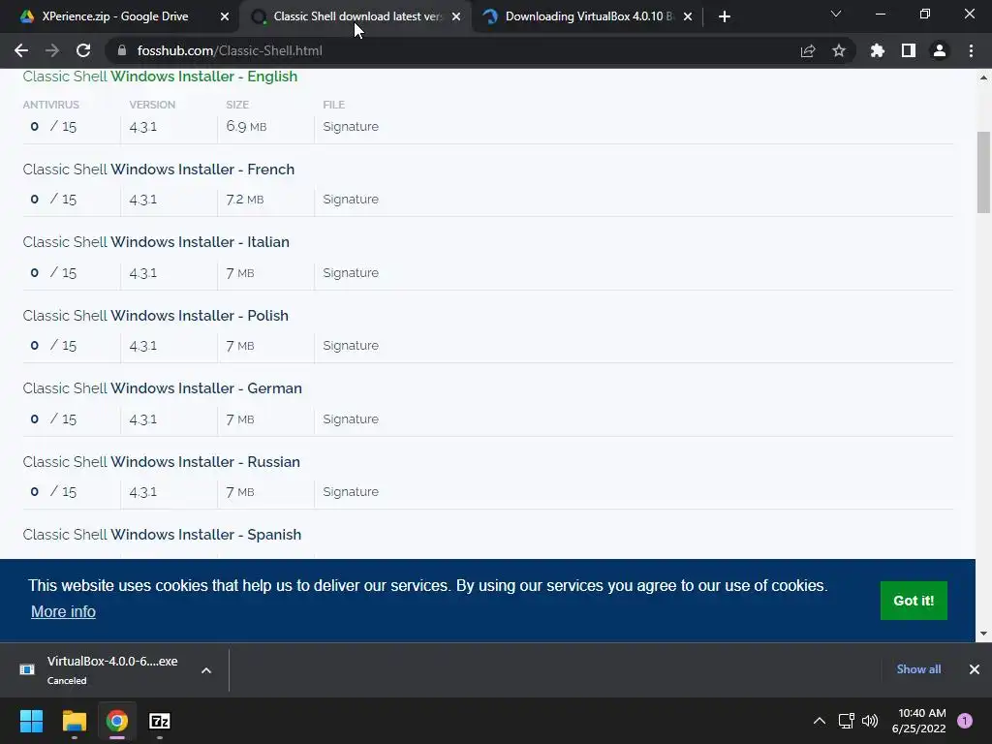Open Signature for French installer
The height and width of the screenshot is (744, 992).
pyautogui.click(x=351, y=200)
